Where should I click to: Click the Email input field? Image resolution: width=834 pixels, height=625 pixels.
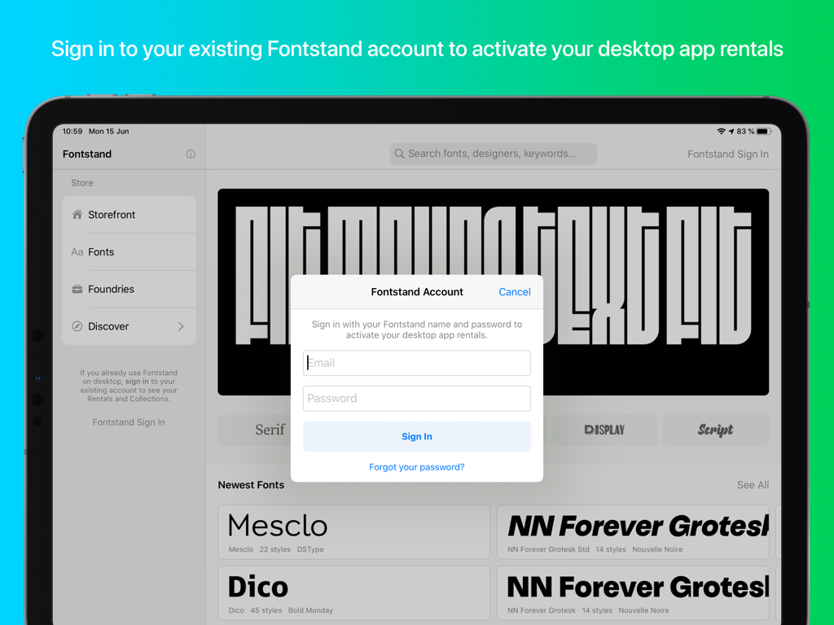click(x=416, y=363)
